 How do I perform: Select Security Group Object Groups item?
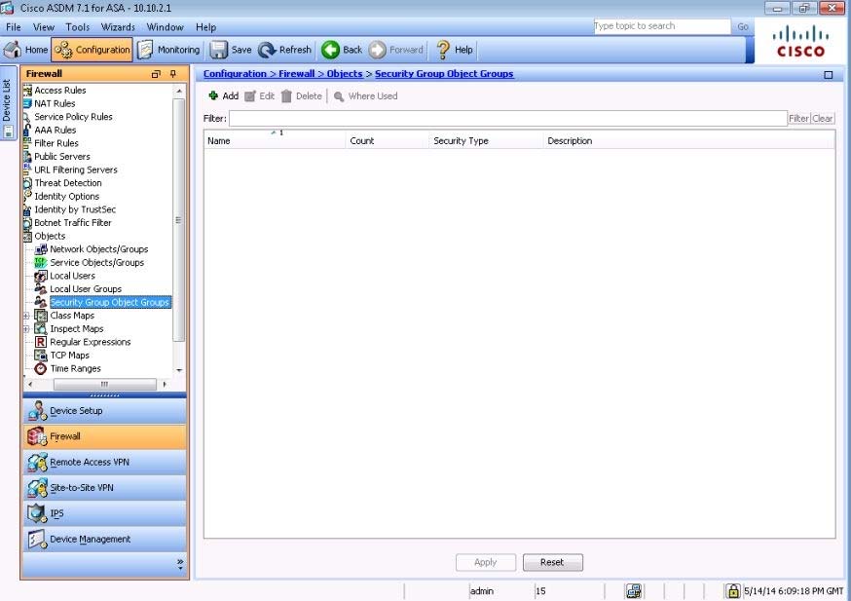(x=110, y=302)
